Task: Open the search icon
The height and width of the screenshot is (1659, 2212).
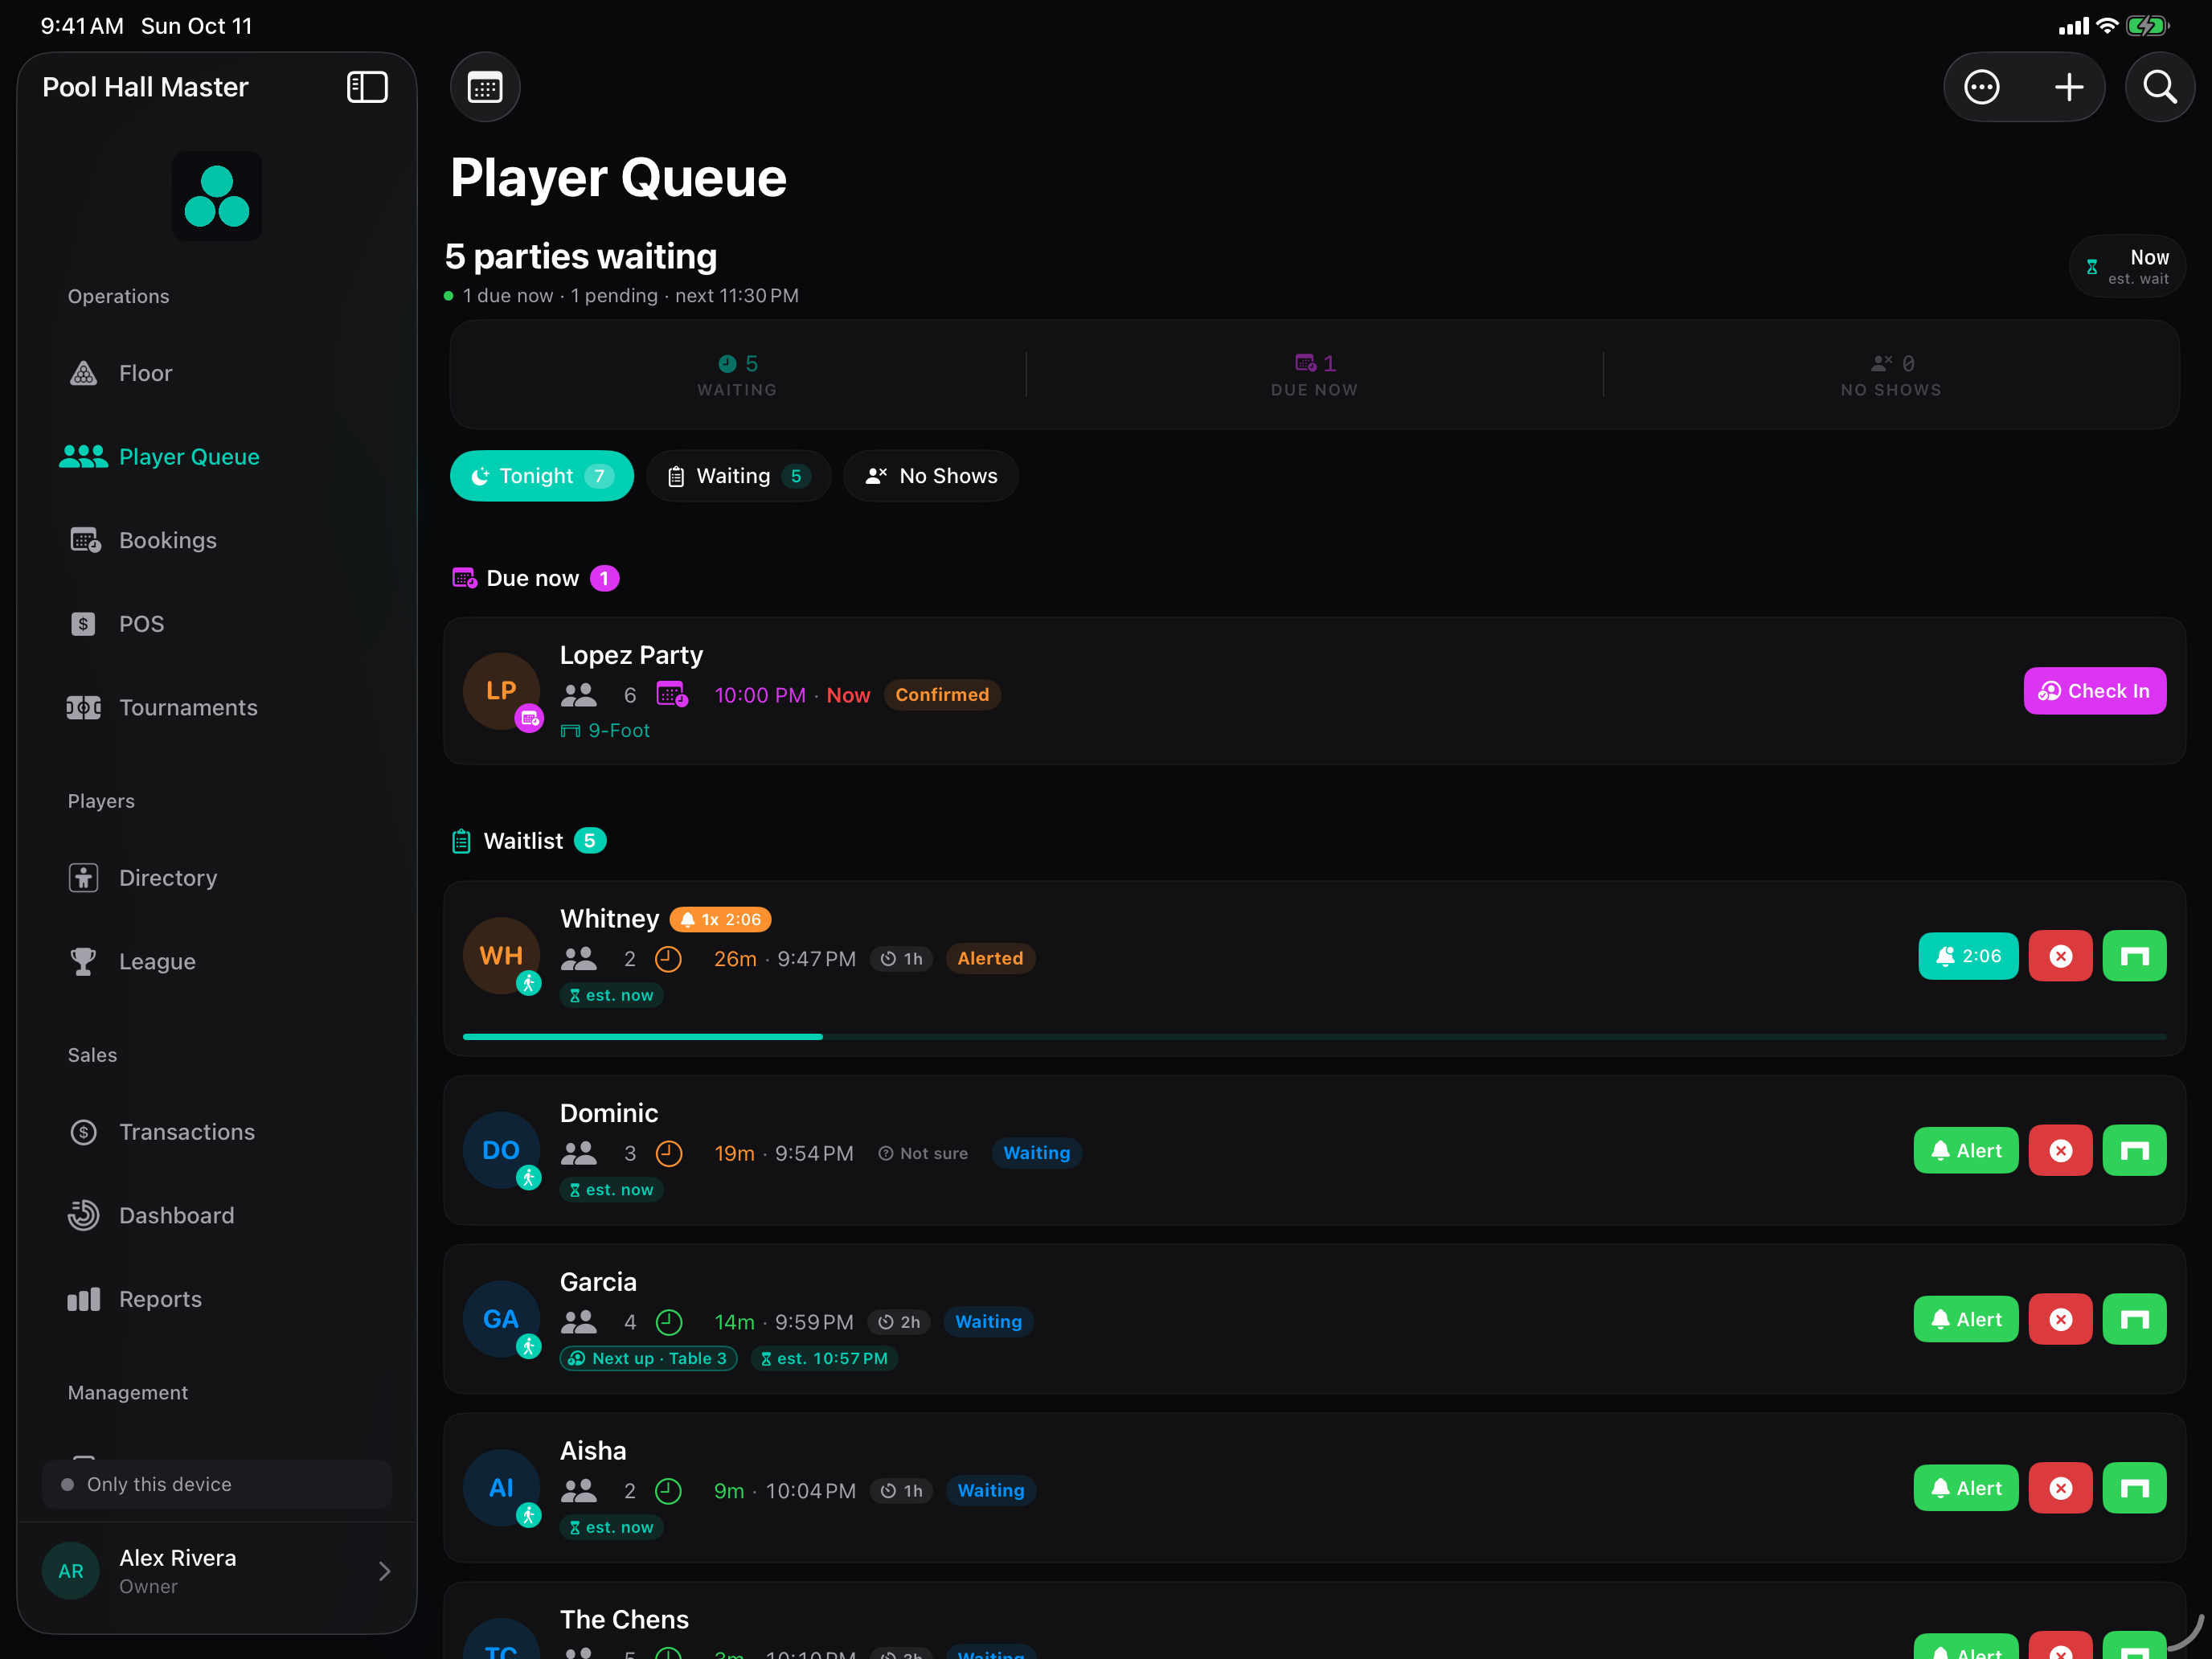Action: (2160, 88)
